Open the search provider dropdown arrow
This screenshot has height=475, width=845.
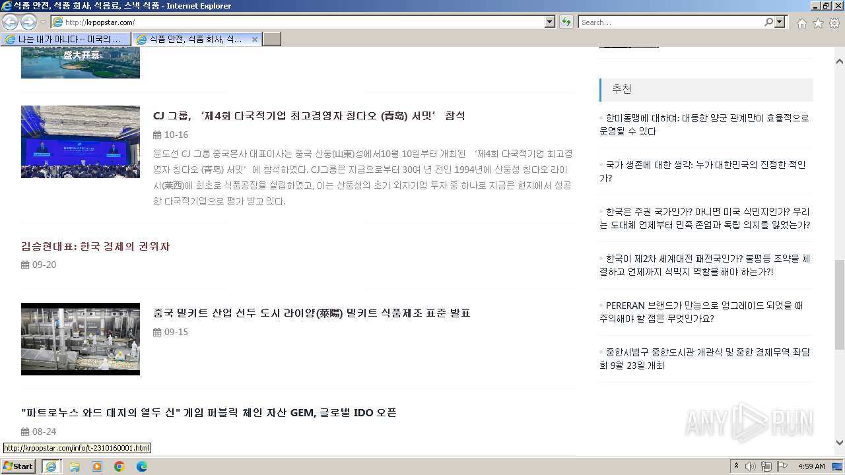click(x=780, y=22)
